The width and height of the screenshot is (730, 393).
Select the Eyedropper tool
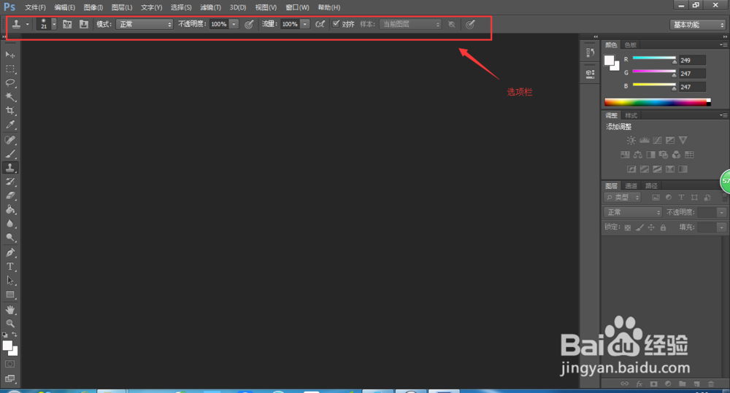coord(9,125)
